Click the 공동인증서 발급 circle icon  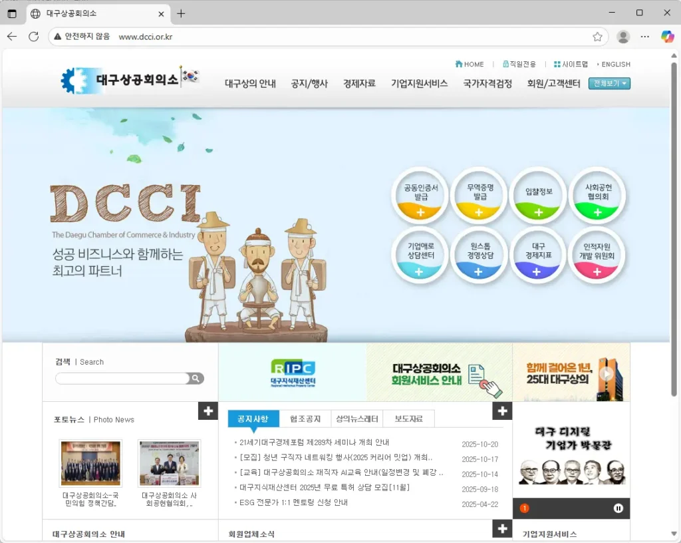420,195
